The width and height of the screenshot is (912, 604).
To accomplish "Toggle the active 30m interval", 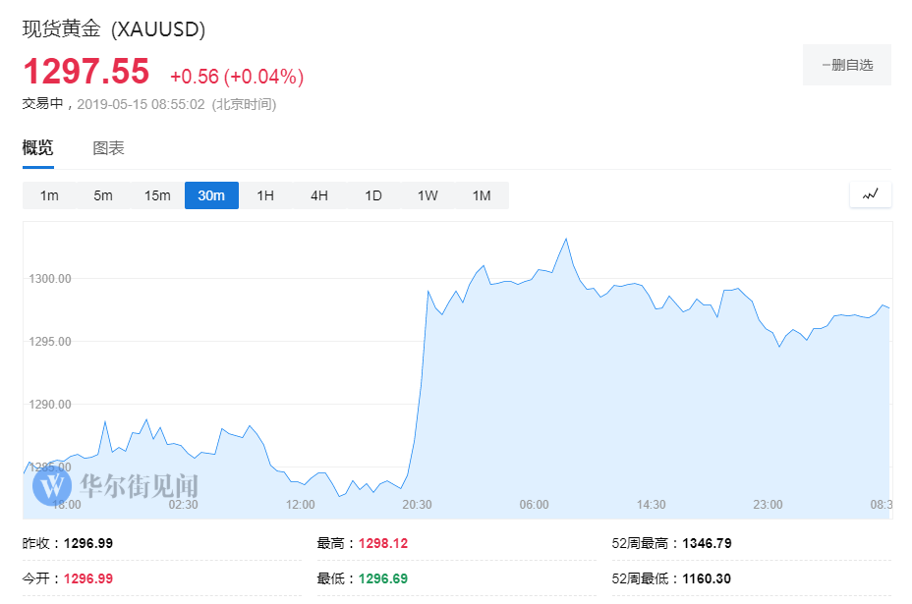I will pos(211,195).
